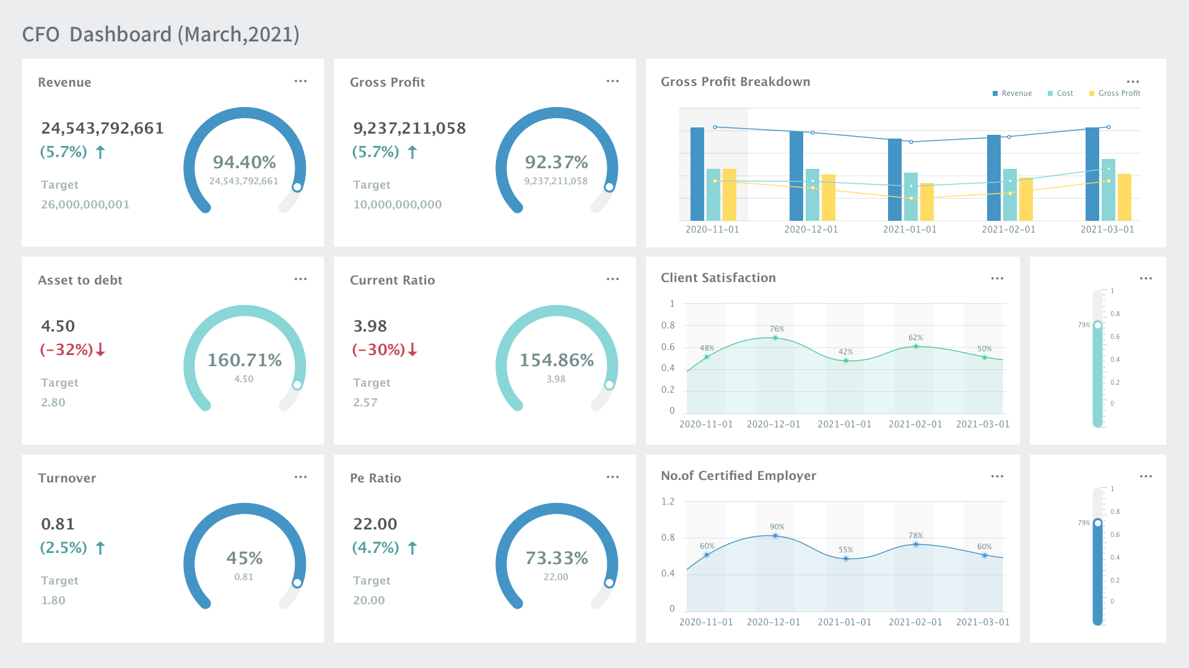Open the menu of the blue thermometer card

pos(1146,476)
